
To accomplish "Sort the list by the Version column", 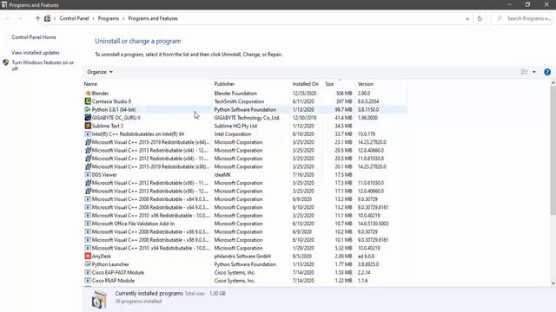I will coord(365,84).
